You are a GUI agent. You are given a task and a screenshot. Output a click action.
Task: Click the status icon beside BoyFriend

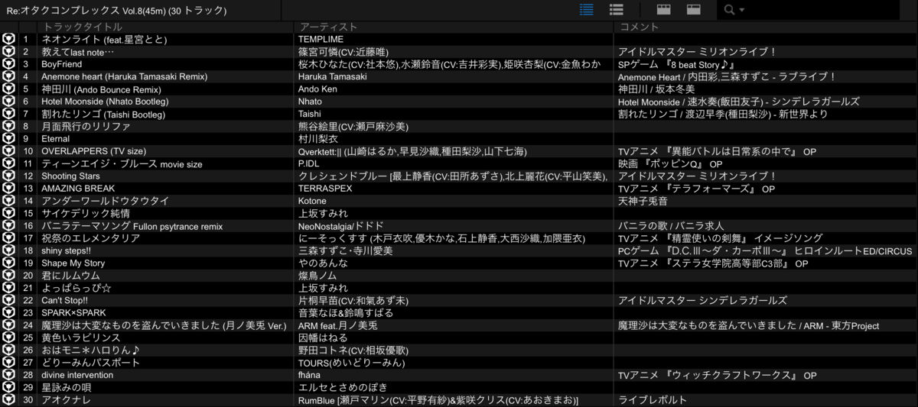click(8, 64)
